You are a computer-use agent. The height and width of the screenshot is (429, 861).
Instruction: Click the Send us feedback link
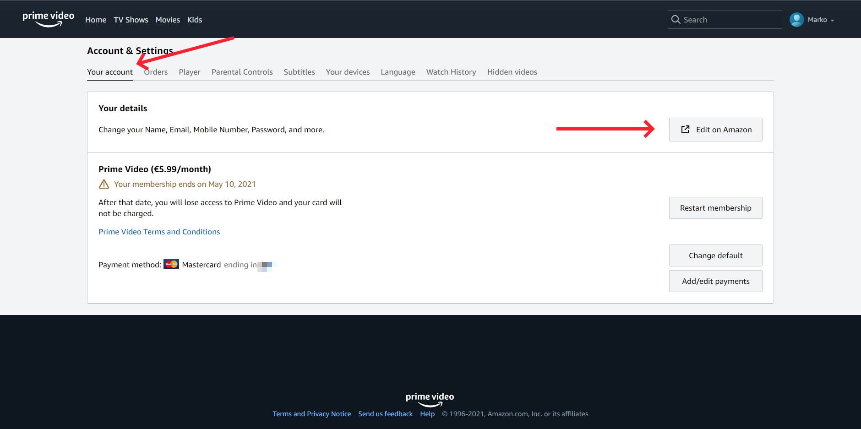[x=385, y=413]
